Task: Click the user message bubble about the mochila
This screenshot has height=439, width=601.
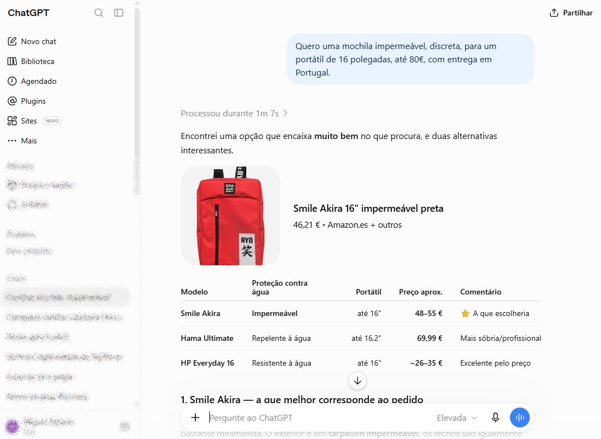Action: click(410, 59)
